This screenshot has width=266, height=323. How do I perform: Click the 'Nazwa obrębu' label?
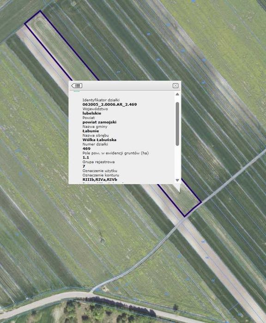click(96, 136)
